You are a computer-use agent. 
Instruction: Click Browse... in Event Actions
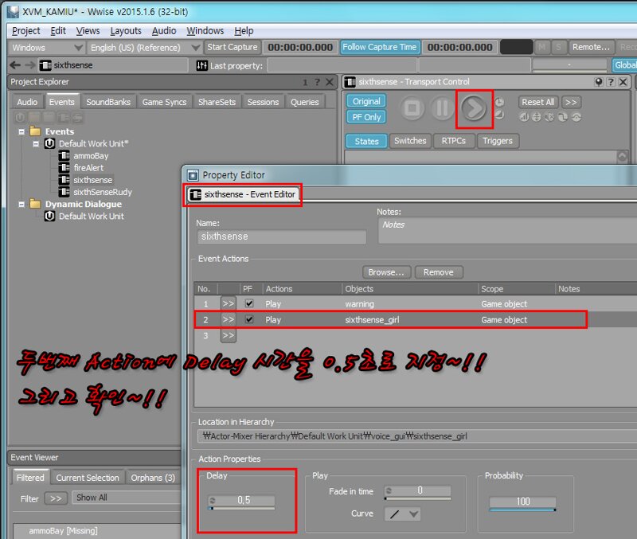pos(386,272)
